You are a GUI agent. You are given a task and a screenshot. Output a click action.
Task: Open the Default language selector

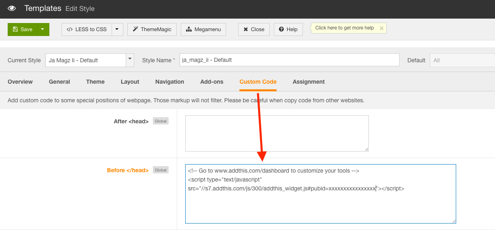click(x=462, y=60)
